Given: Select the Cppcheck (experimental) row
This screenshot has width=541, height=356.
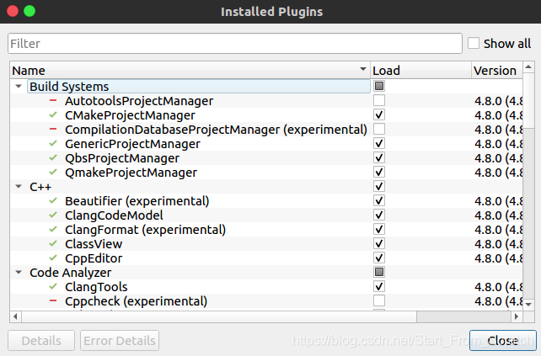Looking at the screenshot, I should (x=266, y=300).
